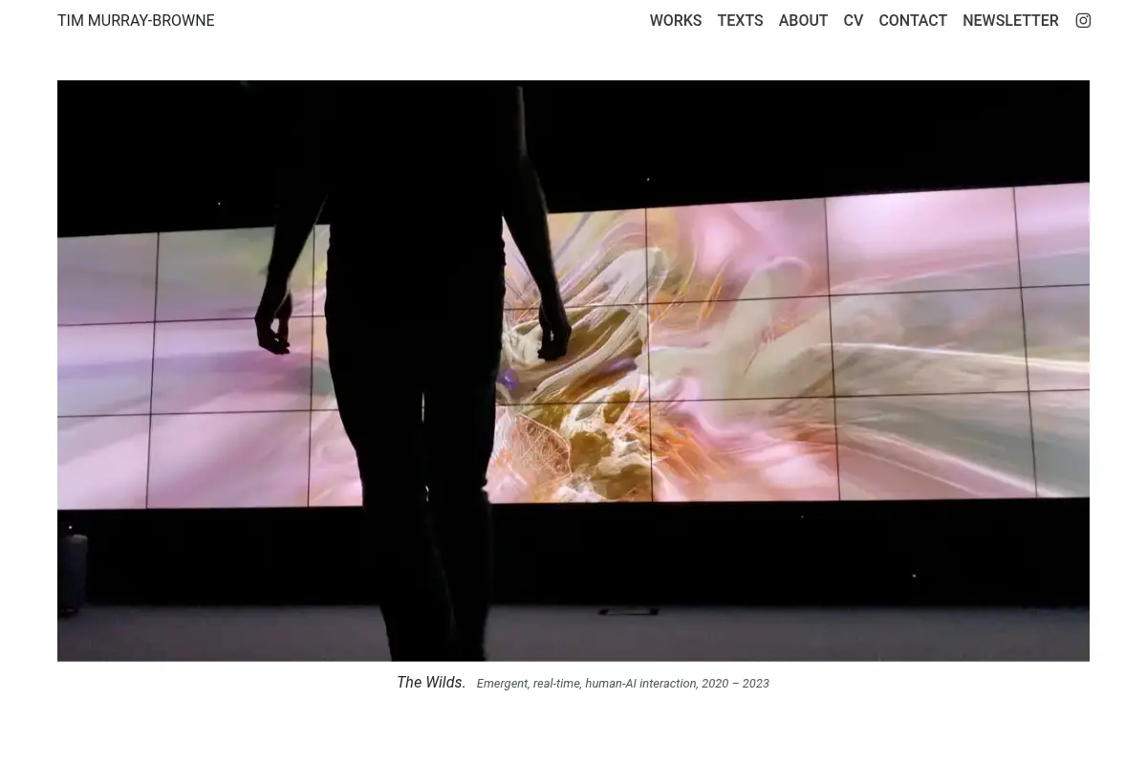Click the Emergent, real-time, human-AI interaction caption text

point(586,683)
